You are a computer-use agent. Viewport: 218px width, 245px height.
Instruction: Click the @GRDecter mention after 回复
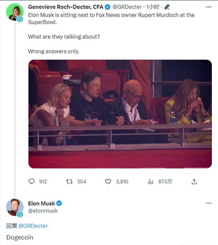pos(33,226)
